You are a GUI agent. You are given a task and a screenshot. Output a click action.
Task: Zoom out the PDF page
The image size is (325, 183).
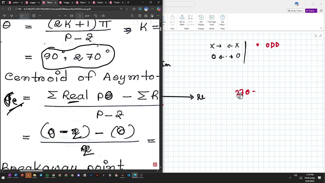pyautogui.click(x=59, y=16)
